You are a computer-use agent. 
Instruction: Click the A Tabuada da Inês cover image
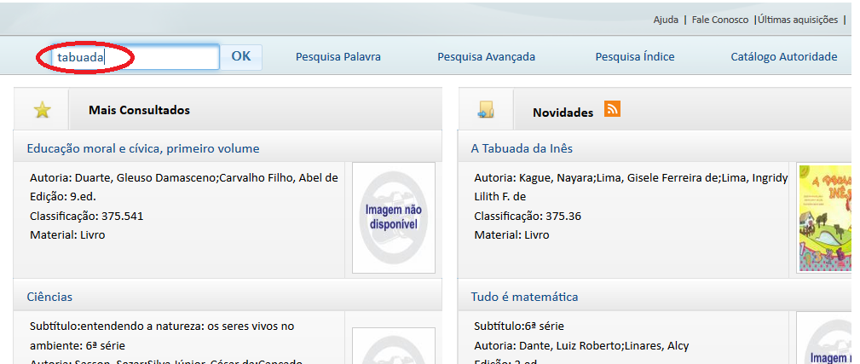(x=824, y=217)
